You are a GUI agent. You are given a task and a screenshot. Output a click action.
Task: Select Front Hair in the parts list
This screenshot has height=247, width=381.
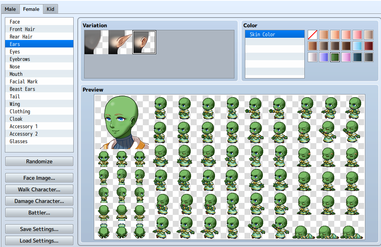coord(39,29)
